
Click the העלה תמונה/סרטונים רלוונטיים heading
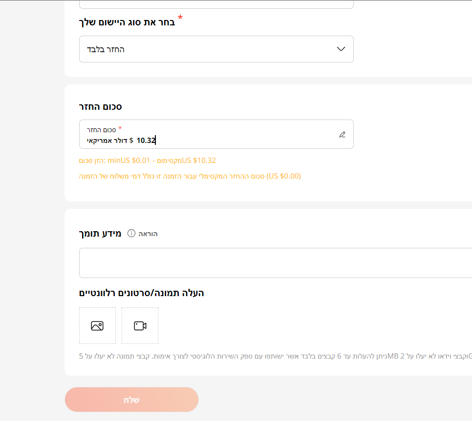141,293
